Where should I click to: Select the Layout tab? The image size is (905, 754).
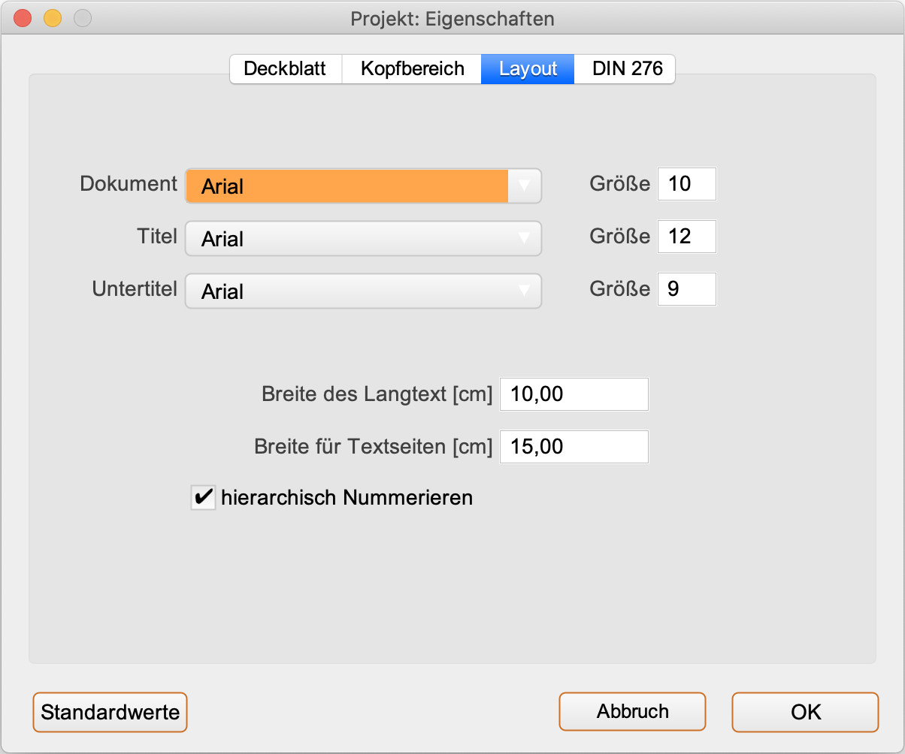coord(528,69)
